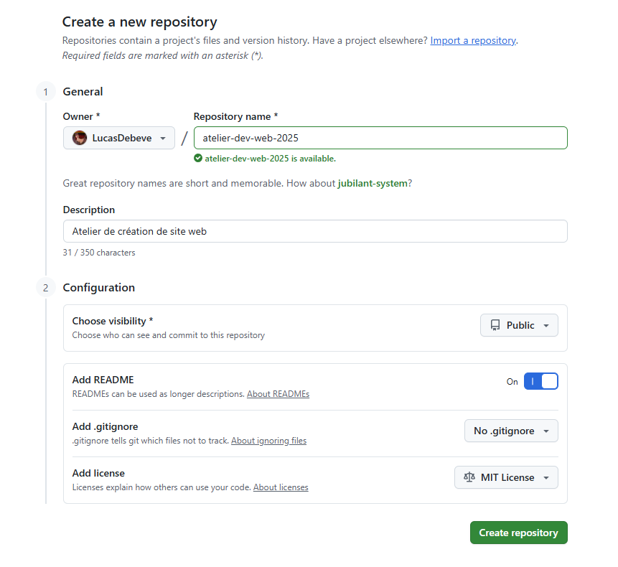
Task: Click inside the Description text field
Action: (314, 231)
